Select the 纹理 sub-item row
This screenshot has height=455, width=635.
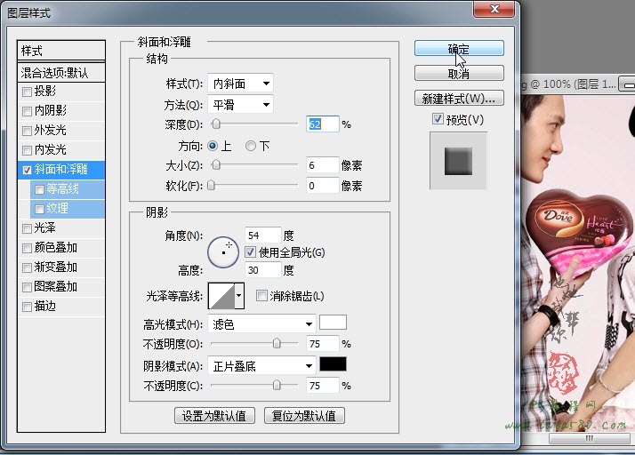(68, 209)
